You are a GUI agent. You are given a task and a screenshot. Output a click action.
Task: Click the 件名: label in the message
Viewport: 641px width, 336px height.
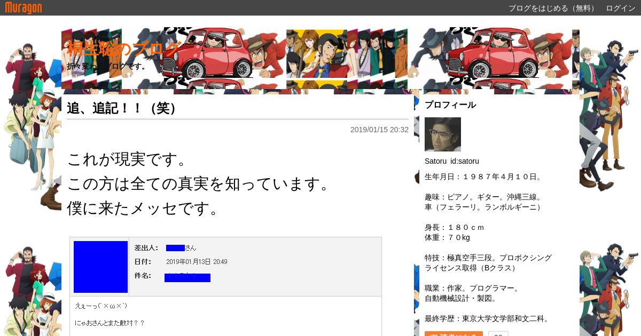(143, 276)
